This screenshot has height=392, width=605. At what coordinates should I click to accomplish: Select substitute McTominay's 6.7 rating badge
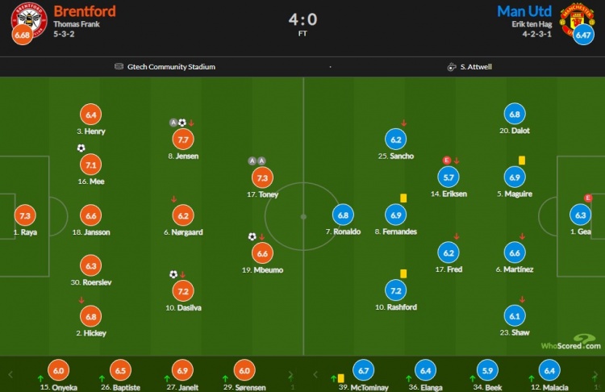[x=364, y=370]
